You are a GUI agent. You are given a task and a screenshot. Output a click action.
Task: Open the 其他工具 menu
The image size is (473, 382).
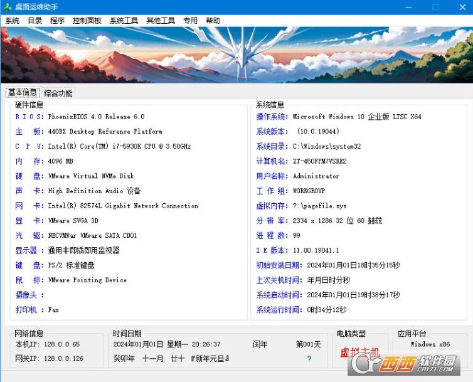coord(161,21)
